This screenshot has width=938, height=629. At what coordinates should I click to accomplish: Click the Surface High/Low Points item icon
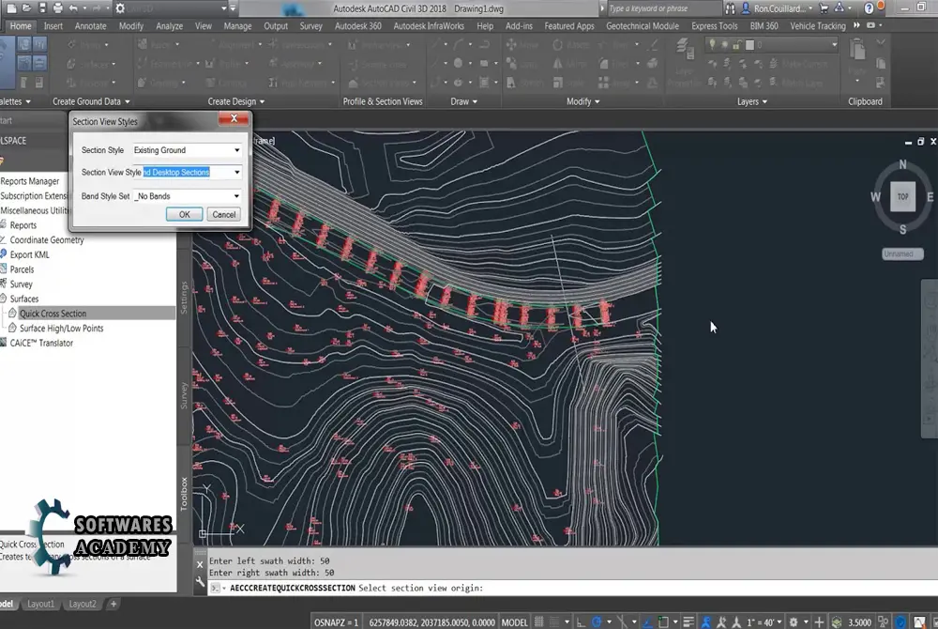[x=12, y=328]
